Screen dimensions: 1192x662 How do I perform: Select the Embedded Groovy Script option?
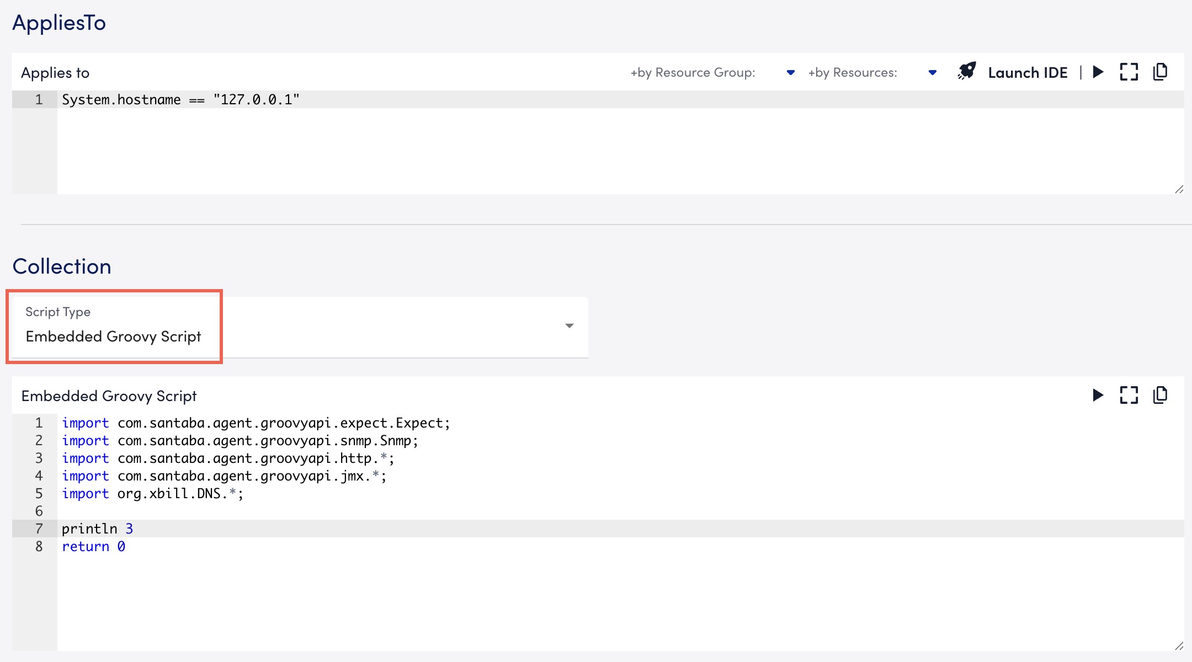(x=113, y=336)
